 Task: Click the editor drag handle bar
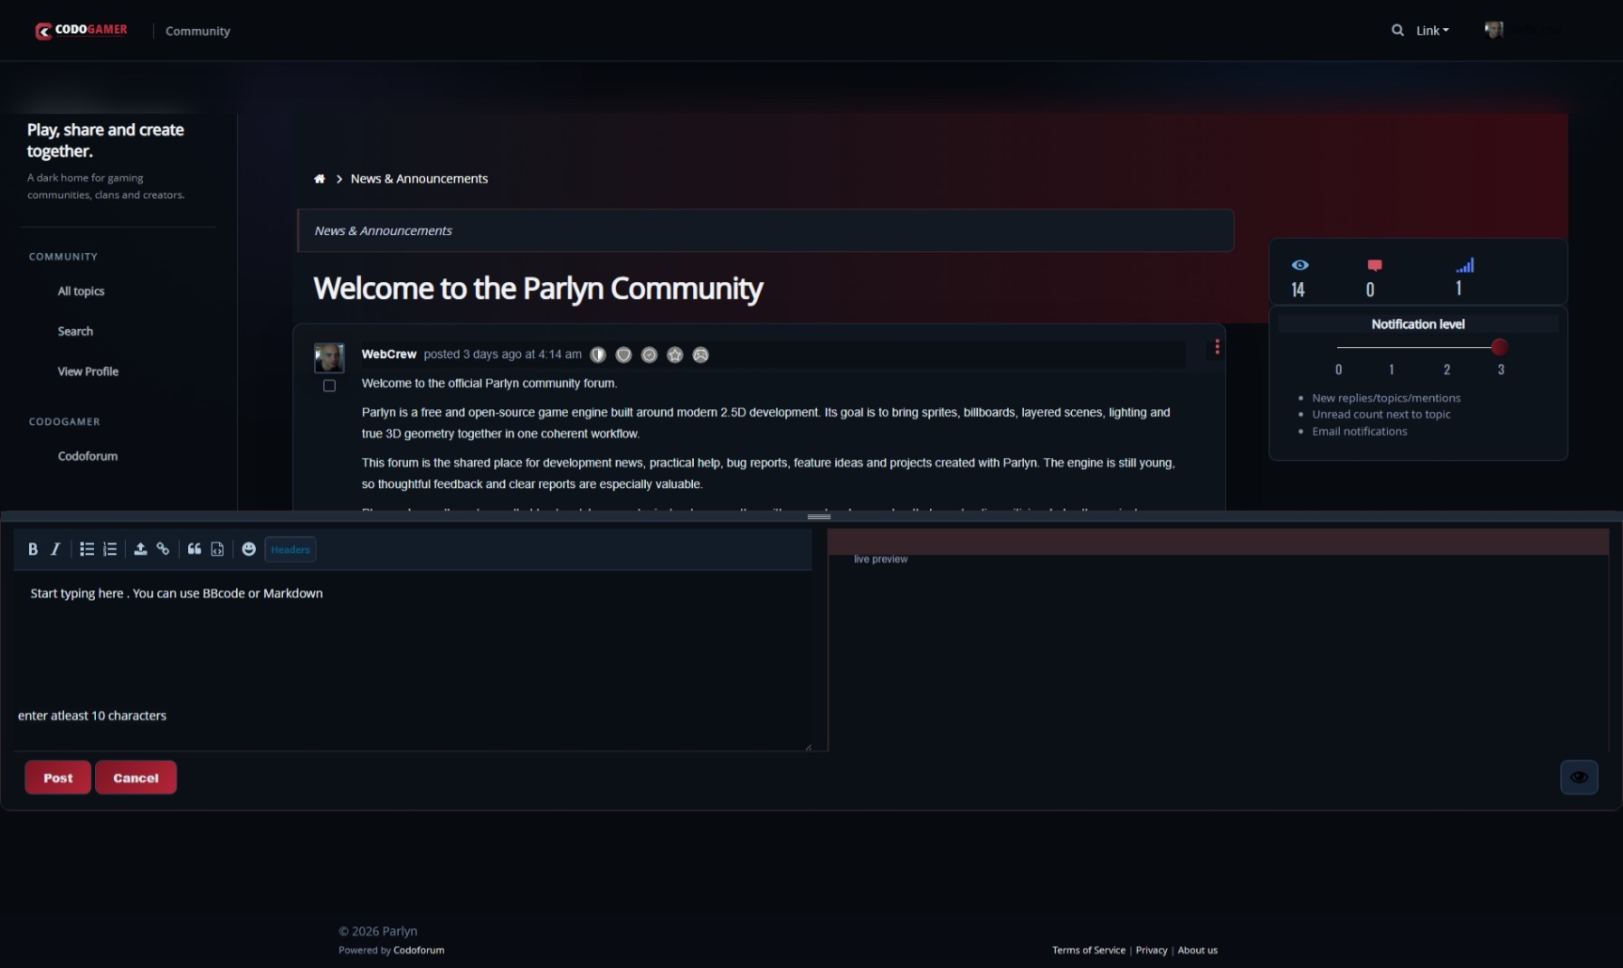coord(819,517)
